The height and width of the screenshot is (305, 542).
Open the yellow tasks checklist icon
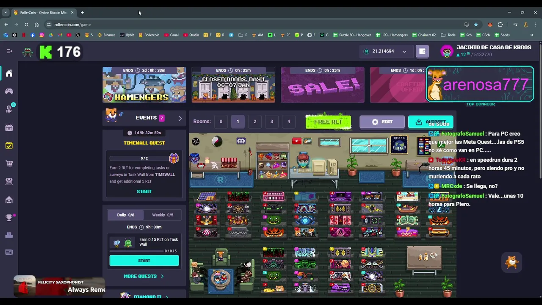click(x=9, y=146)
